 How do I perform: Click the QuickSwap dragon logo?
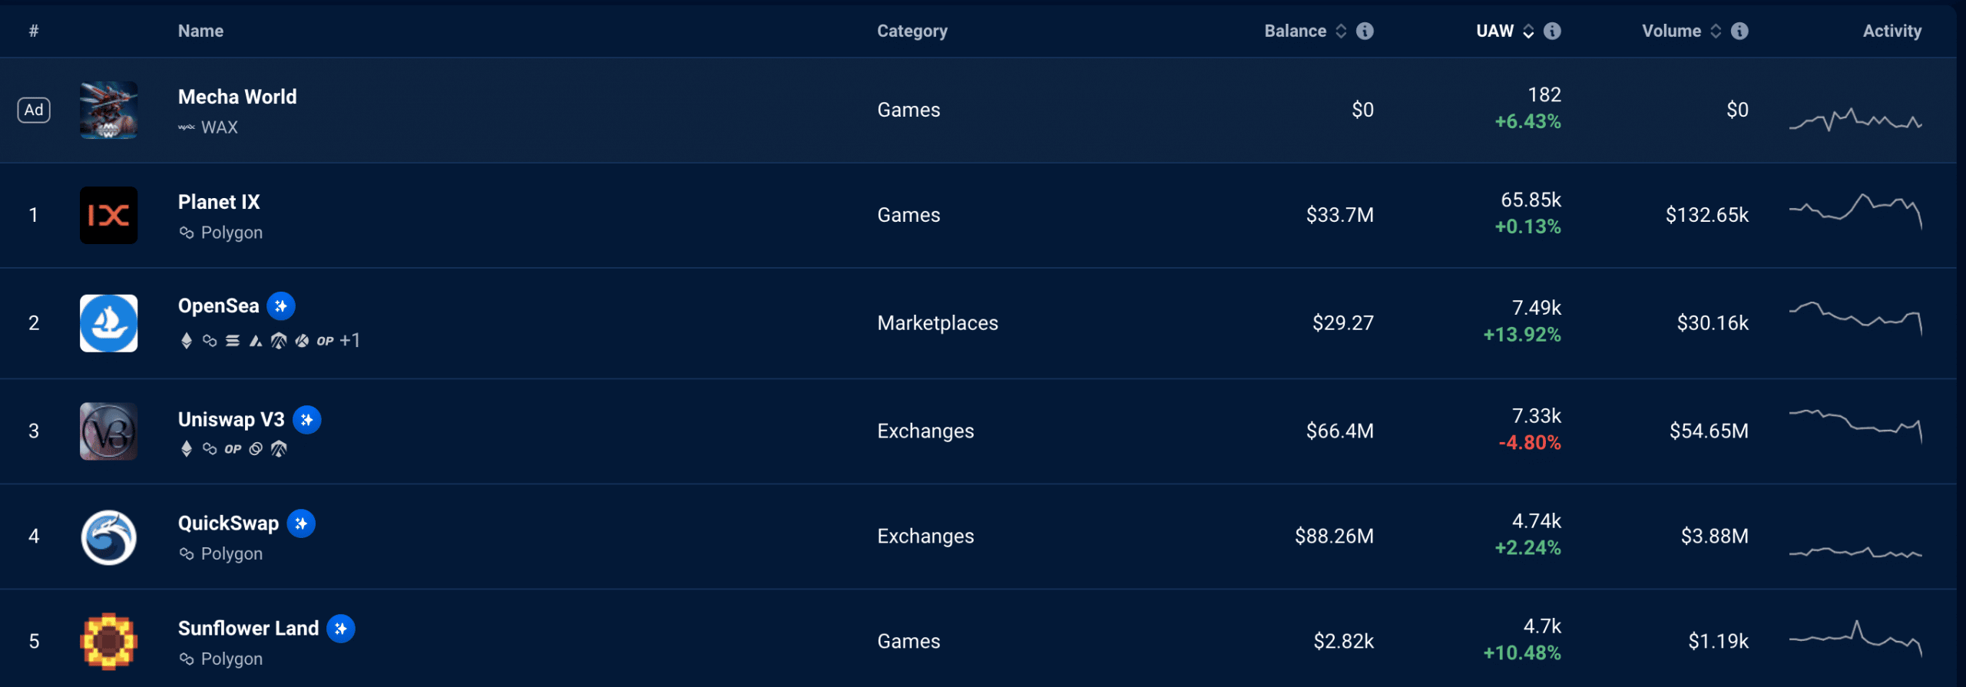pyautogui.click(x=109, y=537)
